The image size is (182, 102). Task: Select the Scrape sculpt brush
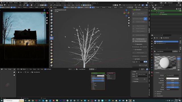coord(51,47)
